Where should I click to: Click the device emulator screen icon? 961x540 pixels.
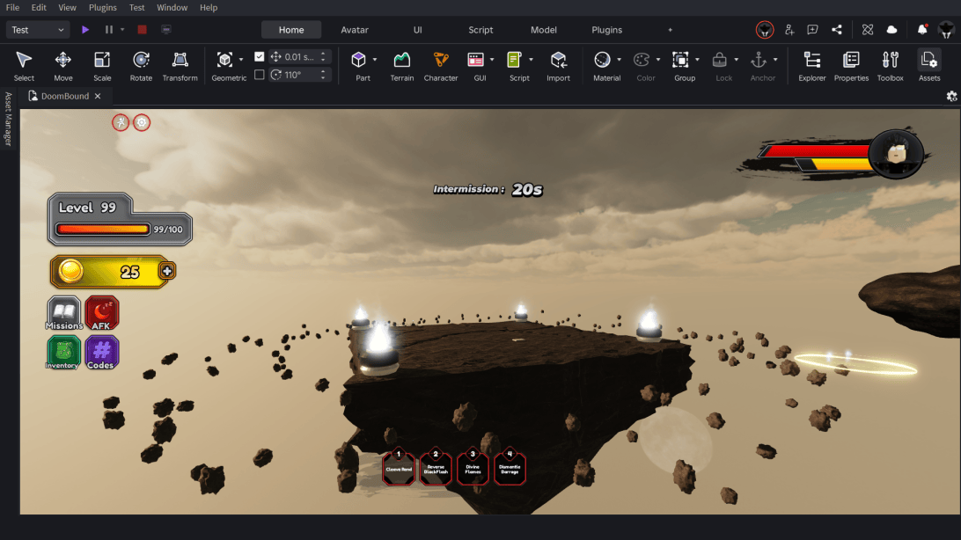click(166, 29)
